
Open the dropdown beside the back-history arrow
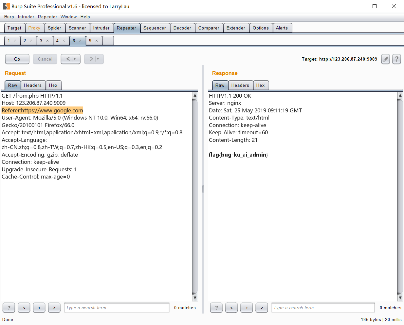point(74,59)
